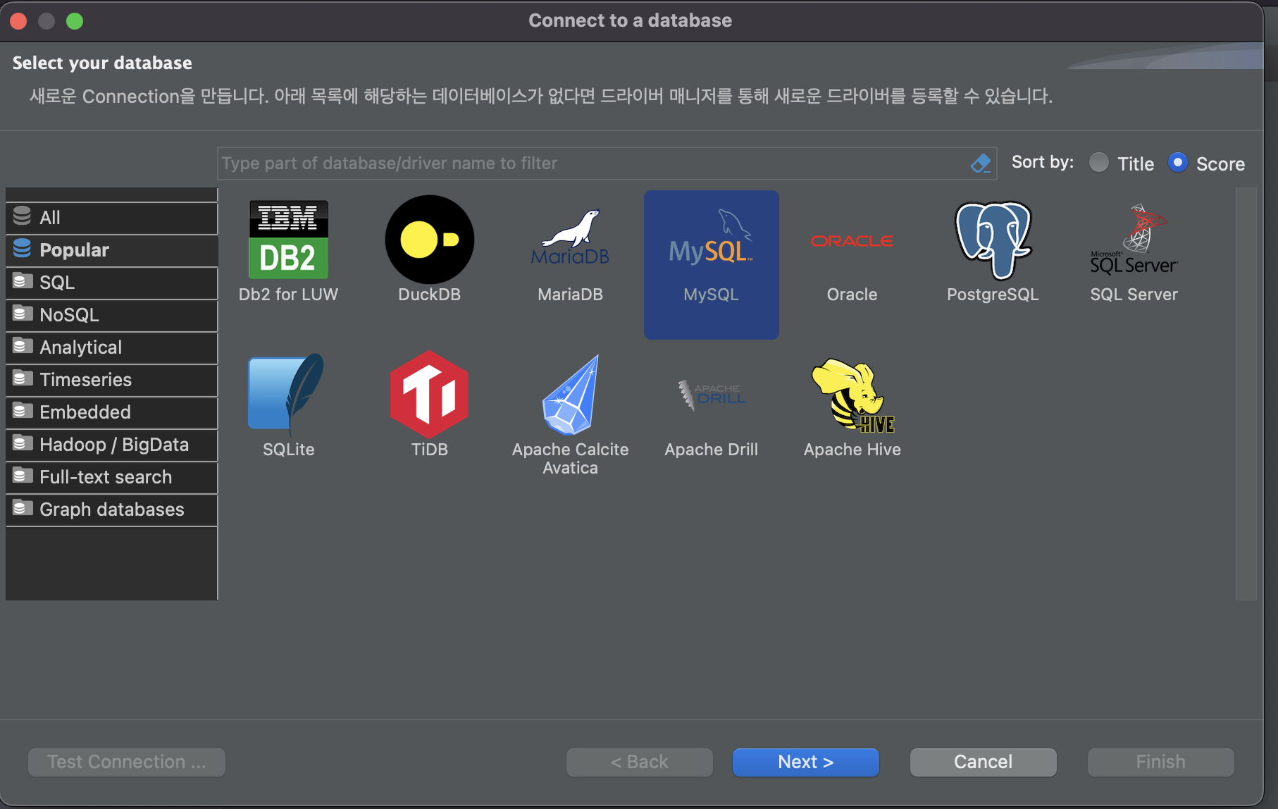Select the Embedded category
The image size is (1278, 809).
(112, 412)
